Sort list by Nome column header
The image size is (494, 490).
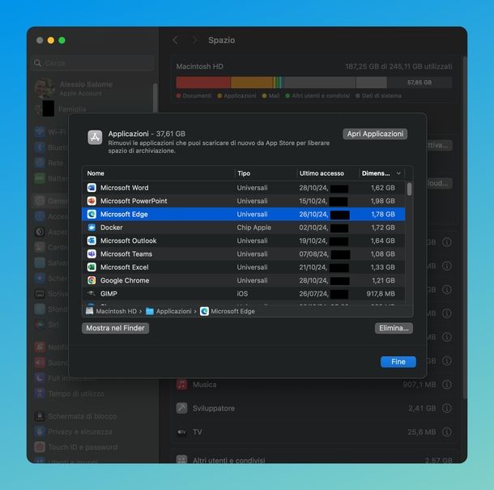coord(96,173)
